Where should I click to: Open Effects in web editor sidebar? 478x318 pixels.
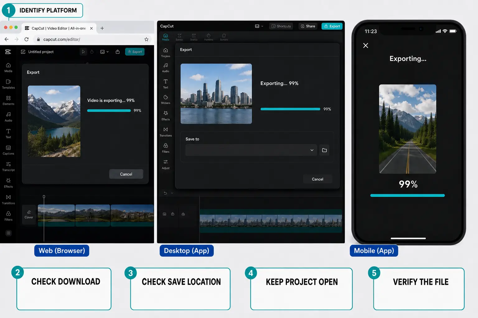pos(8,183)
